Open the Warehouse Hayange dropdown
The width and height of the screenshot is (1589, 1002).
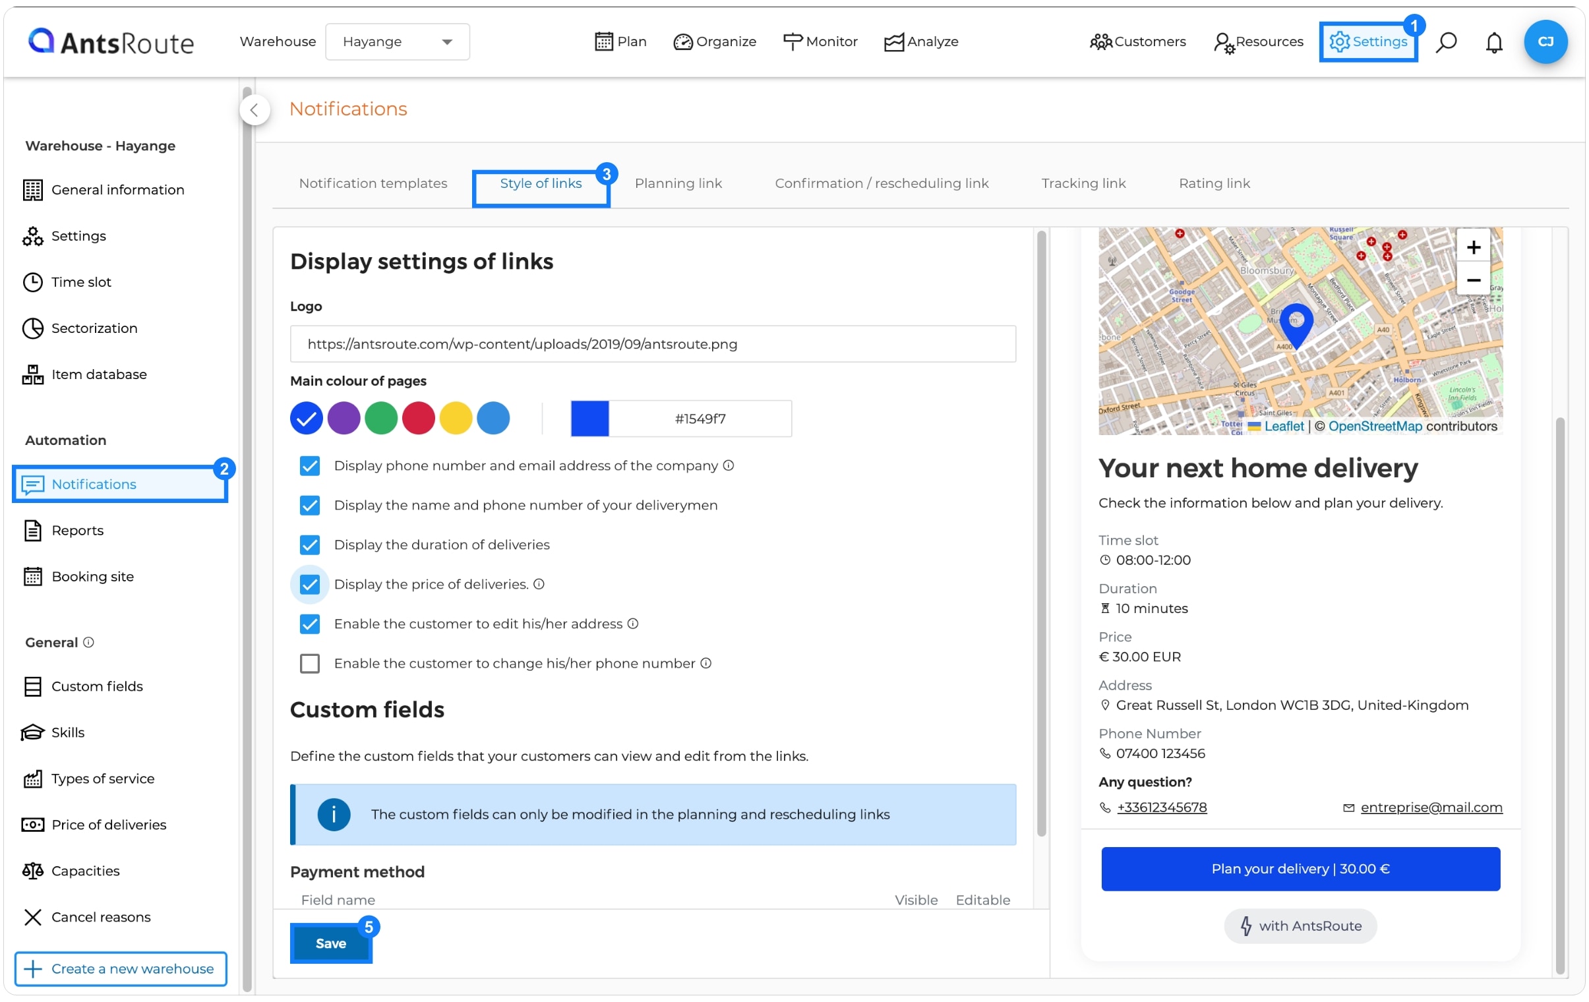click(398, 42)
